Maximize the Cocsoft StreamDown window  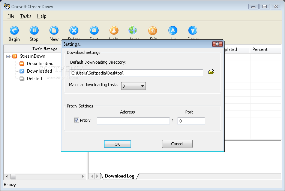point(264,7)
